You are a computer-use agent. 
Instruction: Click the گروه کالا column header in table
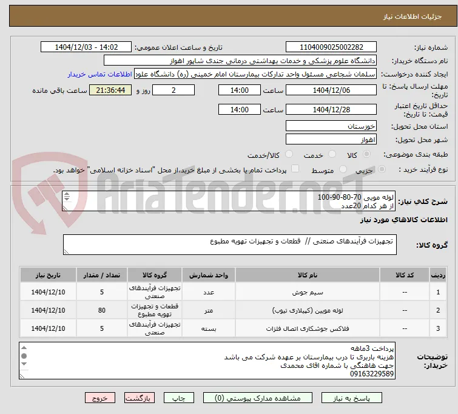click(155, 275)
